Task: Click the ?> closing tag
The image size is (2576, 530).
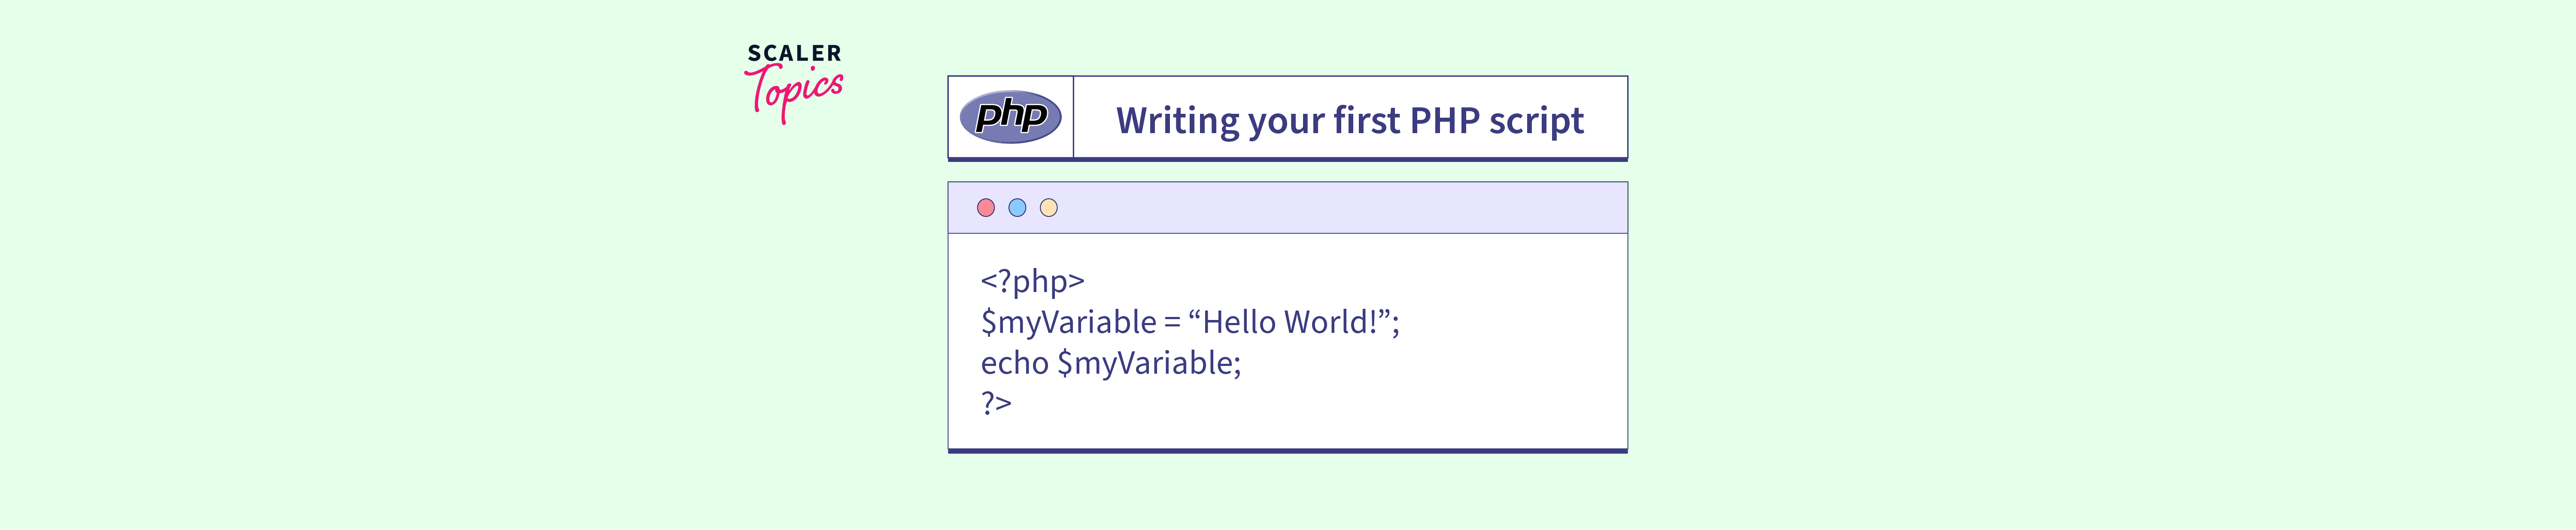Action: click(x=996, y=402)
